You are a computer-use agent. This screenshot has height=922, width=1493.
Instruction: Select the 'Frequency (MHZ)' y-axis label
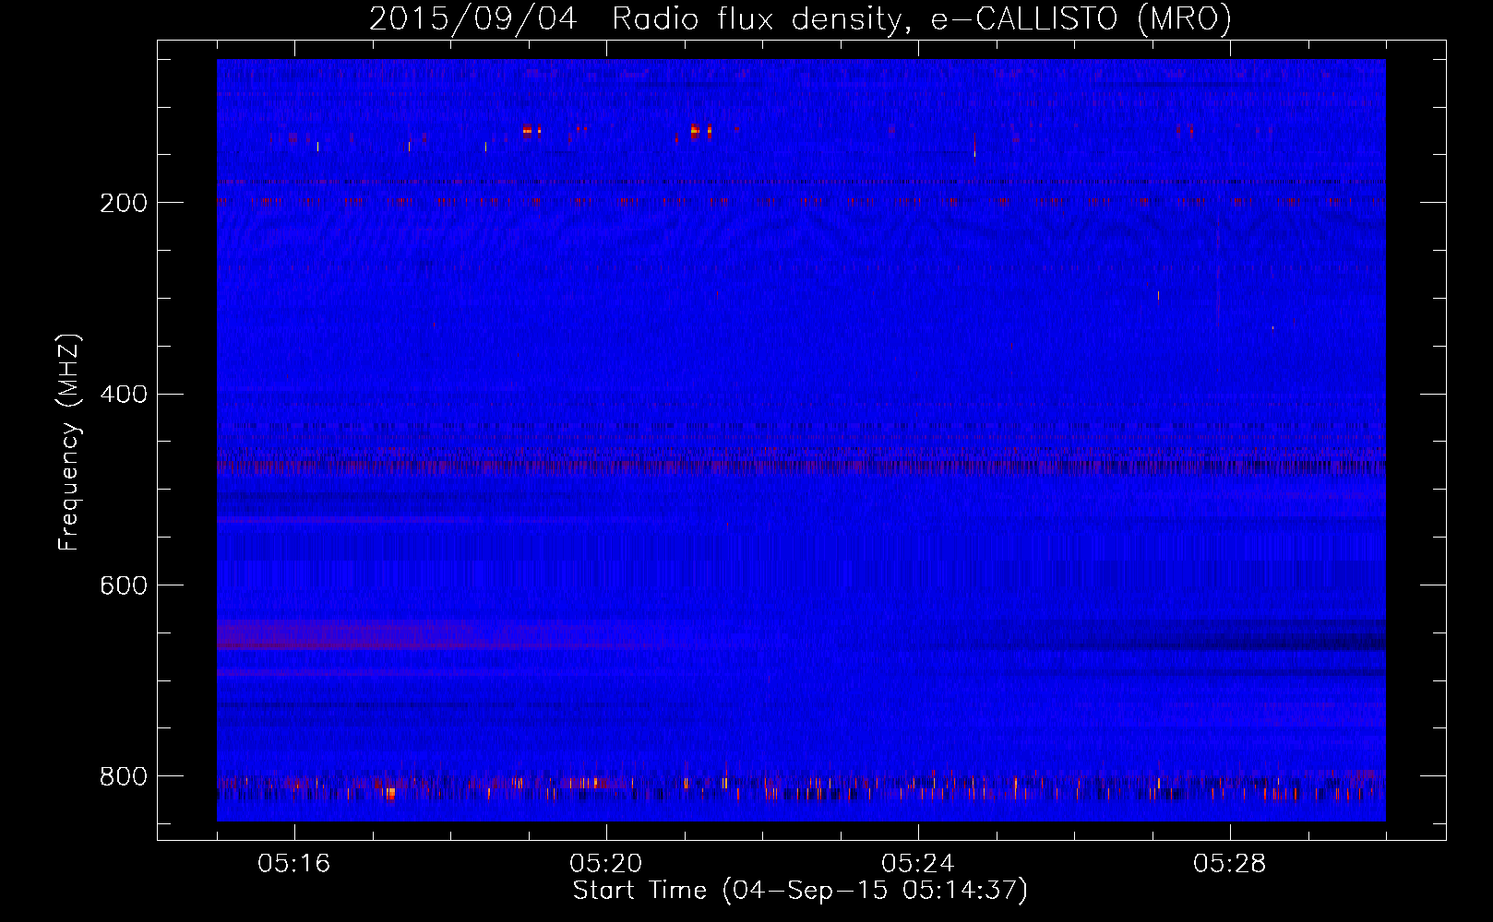pyautogui.click(x=69, y=442)
